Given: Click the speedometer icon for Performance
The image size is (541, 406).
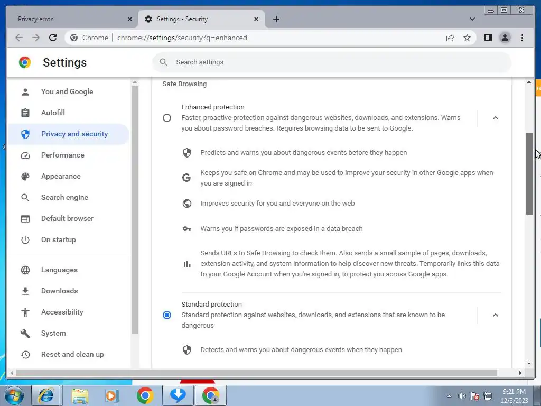Looking at the screenshot, I should pyautogui.click(x=25, y=155).
